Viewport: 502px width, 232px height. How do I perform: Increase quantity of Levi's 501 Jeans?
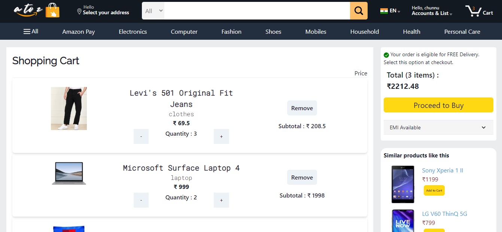(221, 136)
